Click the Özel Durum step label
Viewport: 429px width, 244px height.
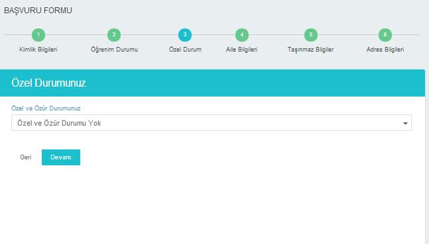point(185,50)
